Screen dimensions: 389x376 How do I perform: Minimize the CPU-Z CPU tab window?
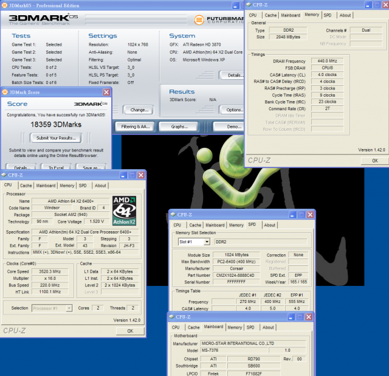click(123, 175)
